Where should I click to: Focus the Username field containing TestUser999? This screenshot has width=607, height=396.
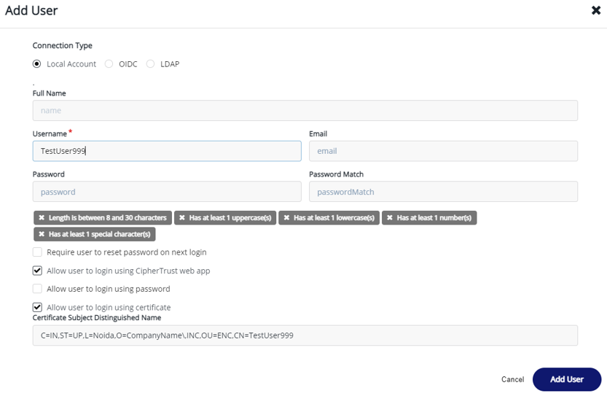(166, 151)
